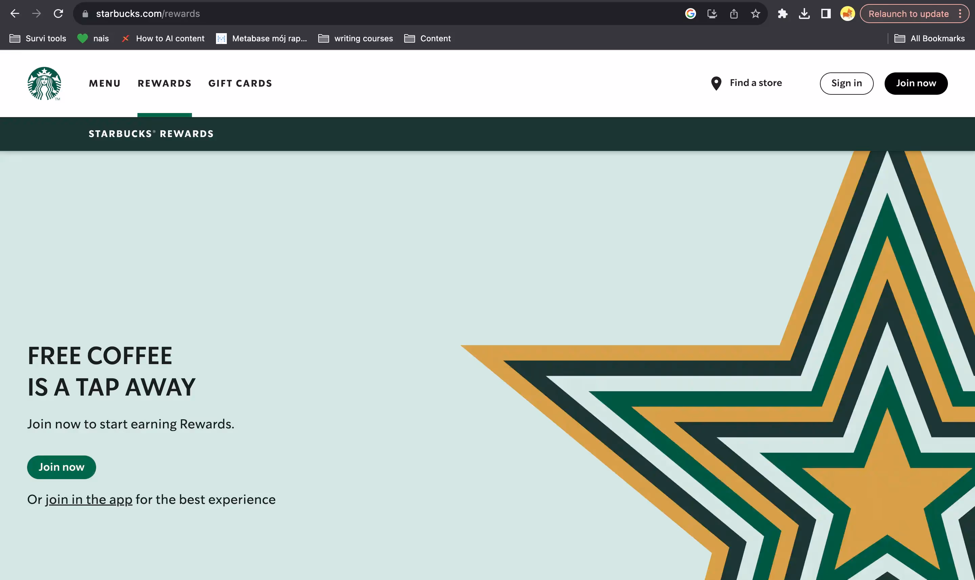Image resolution: width=975 pixels, height=580 pixels.
Task: Click the Google icon in the address bar
Action: [690, 14]
